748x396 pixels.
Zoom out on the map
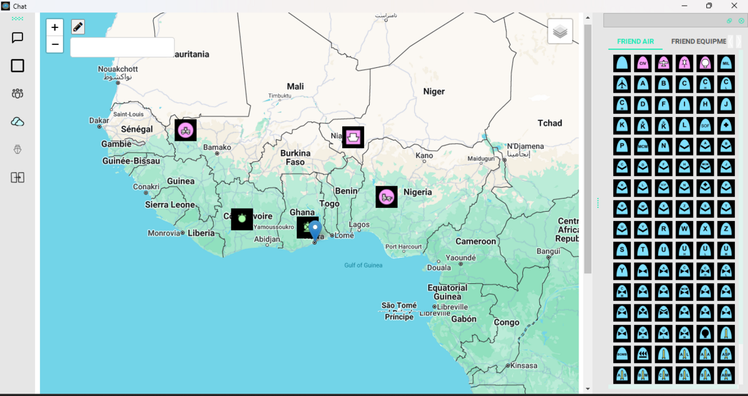[55, 44]
